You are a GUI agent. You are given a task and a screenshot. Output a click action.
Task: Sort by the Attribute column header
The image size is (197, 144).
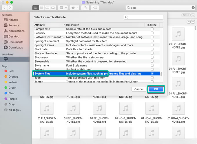(x=50, y=25)
